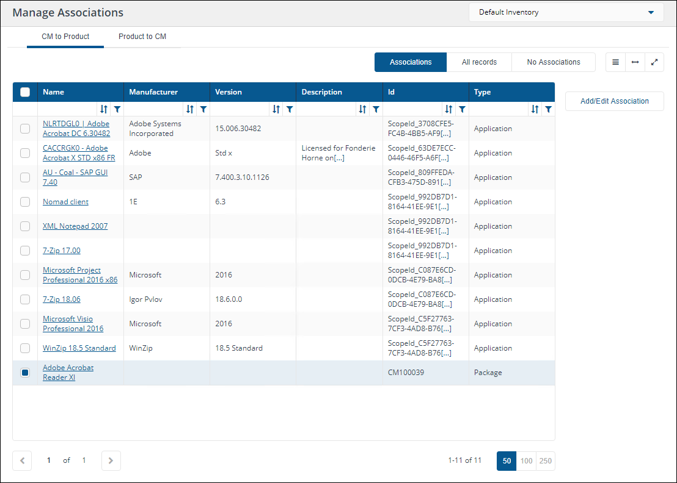Click the sort icon in Version column
Screen dimensions: 677x483
(x=276, y=109)
